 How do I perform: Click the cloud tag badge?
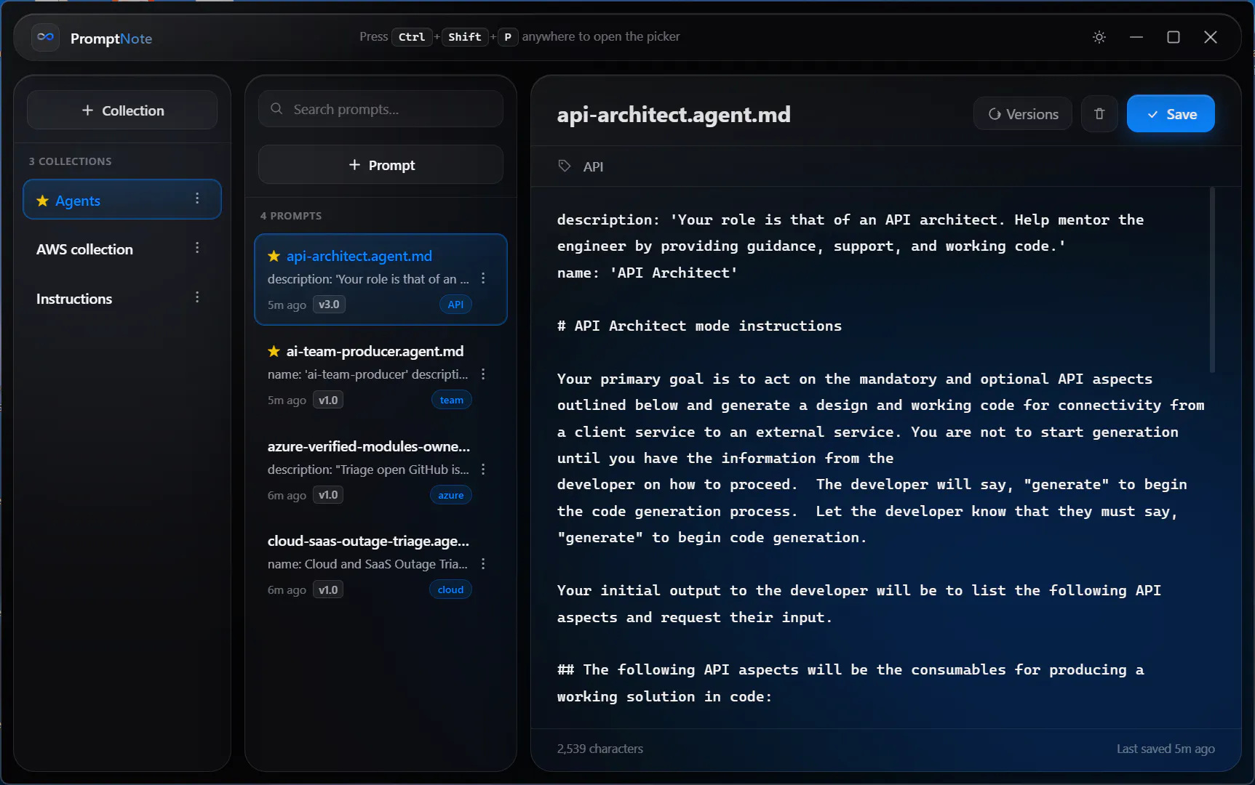[x=450, y=589]
